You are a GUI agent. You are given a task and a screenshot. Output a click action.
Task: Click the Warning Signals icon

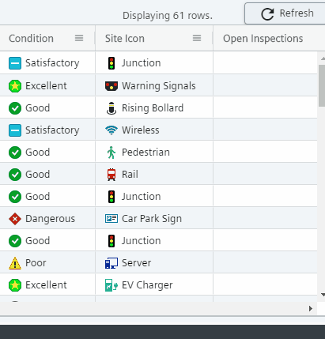tap(111, 86)
